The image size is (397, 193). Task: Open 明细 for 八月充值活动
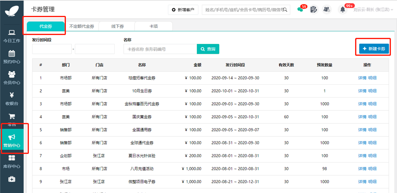(372, 169)
